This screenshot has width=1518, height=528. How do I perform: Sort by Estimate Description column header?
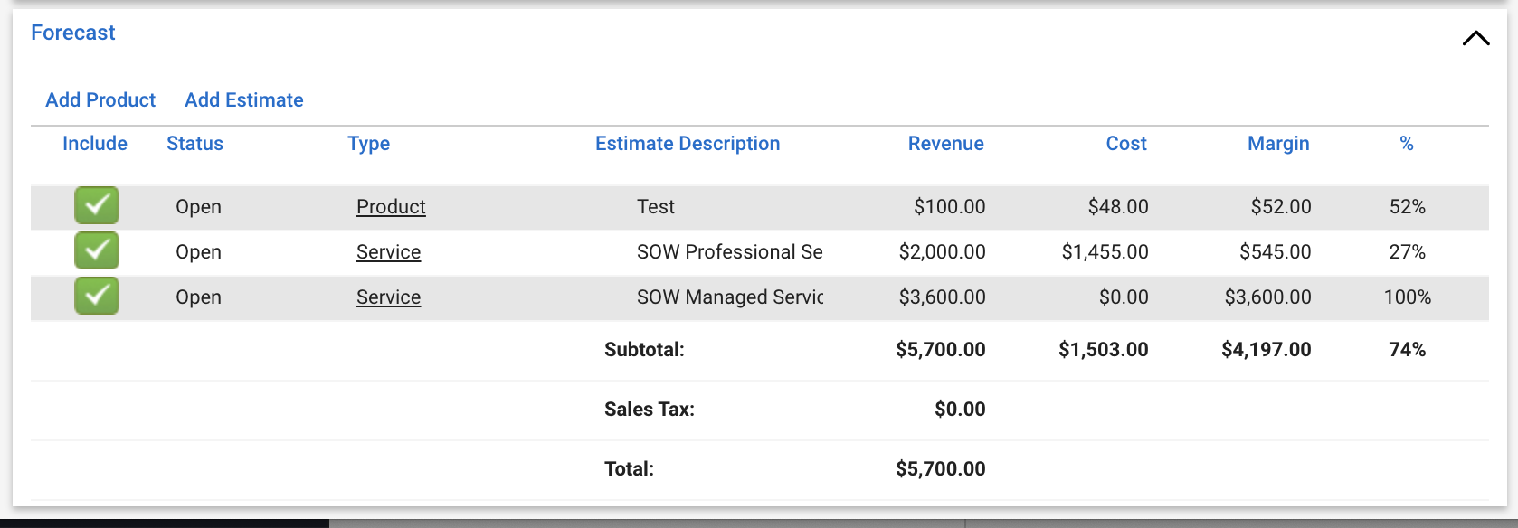[x=688, y=144]
